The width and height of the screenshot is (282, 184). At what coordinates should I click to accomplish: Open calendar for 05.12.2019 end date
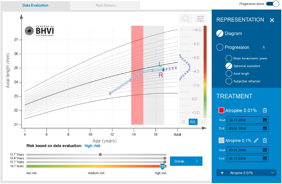(265, 158)
